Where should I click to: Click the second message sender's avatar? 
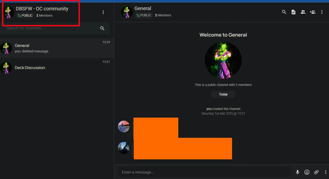point(124,148)
